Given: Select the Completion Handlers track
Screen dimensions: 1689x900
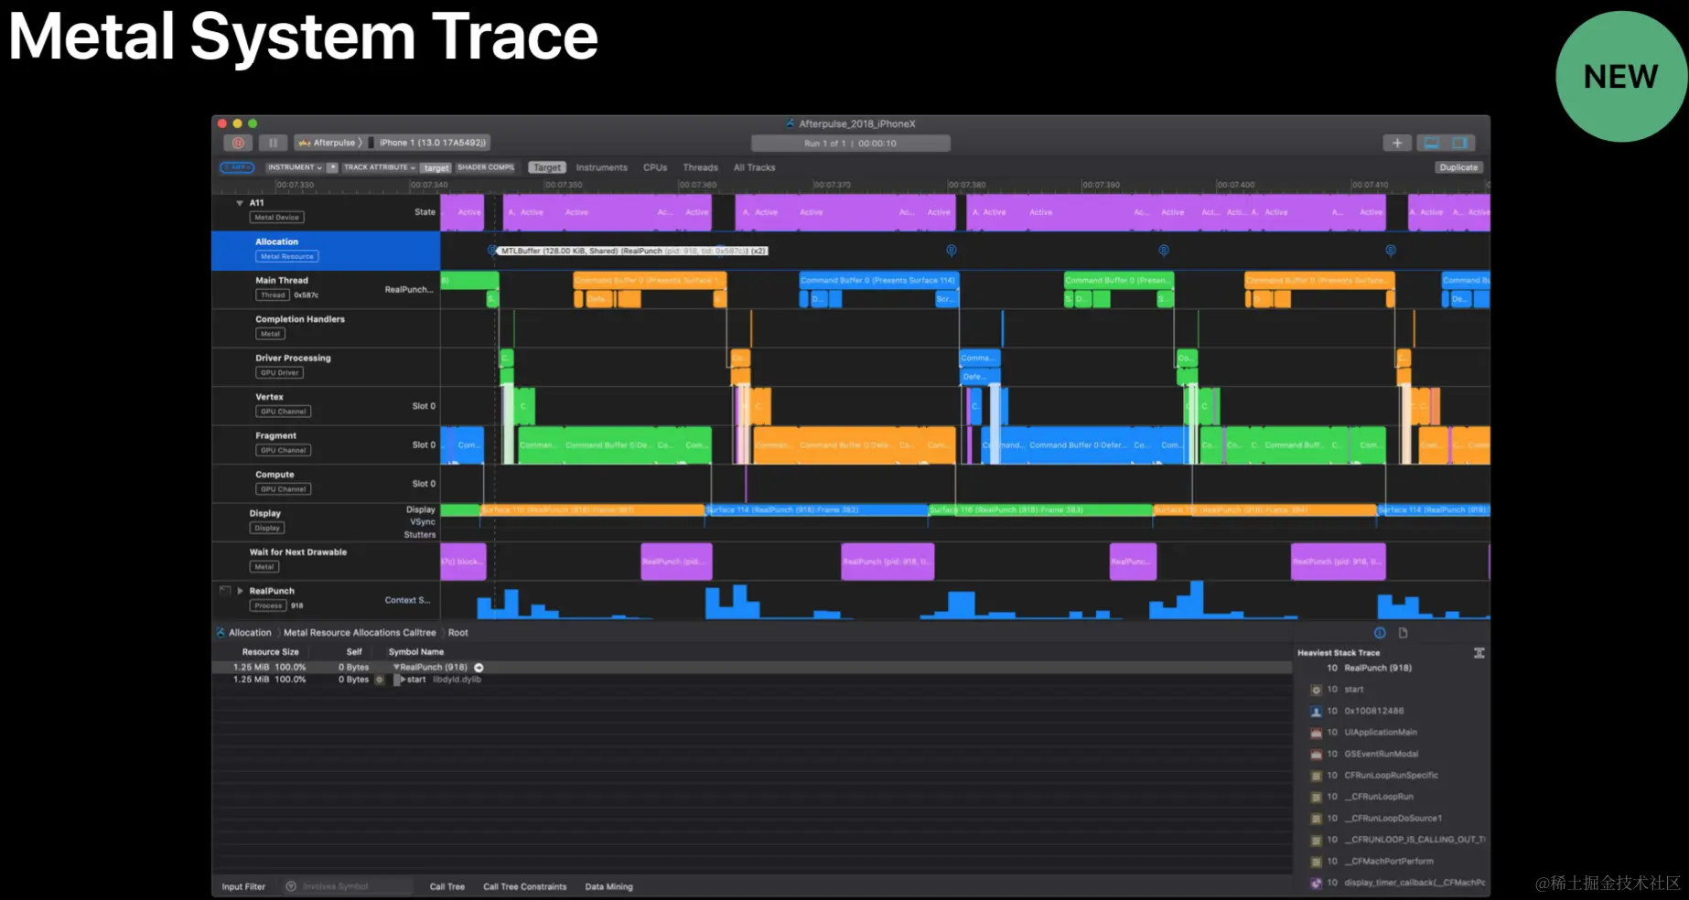Looking at the screenshot, I should coord(326,327).
